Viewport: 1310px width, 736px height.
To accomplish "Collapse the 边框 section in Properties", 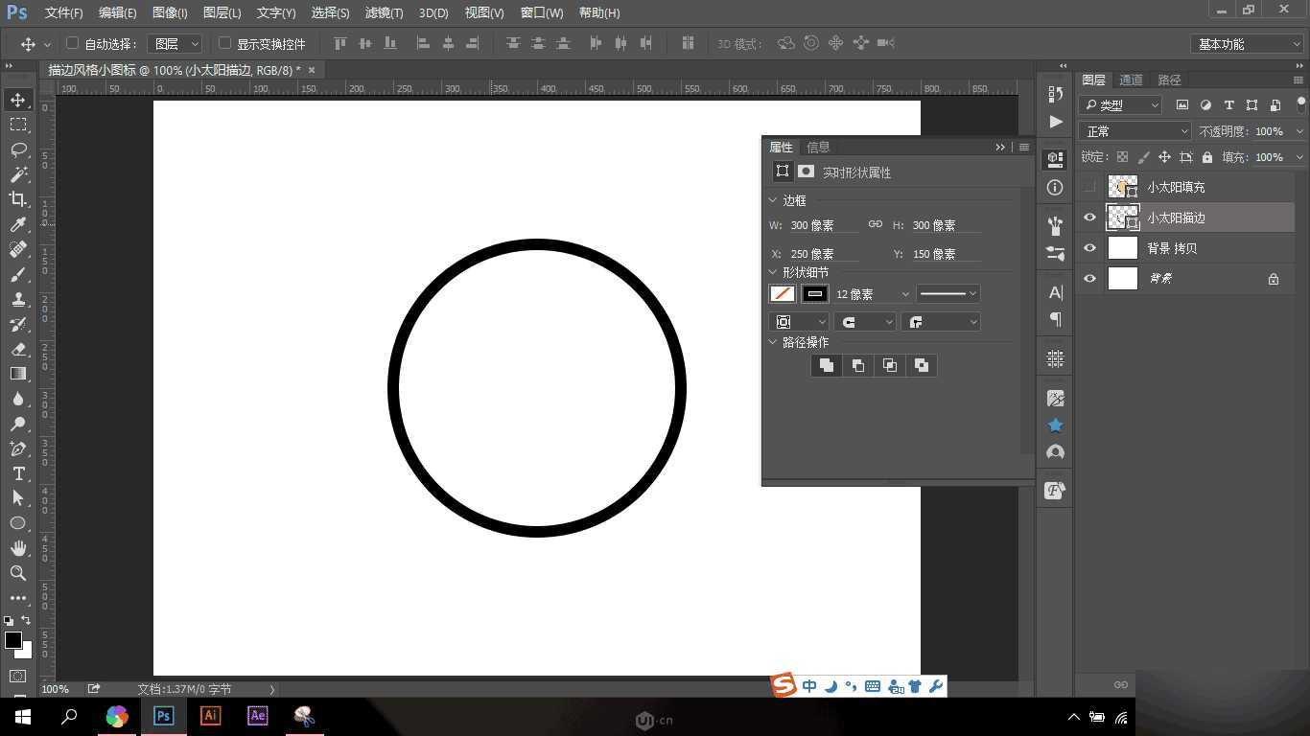I will tap(773, 199).
